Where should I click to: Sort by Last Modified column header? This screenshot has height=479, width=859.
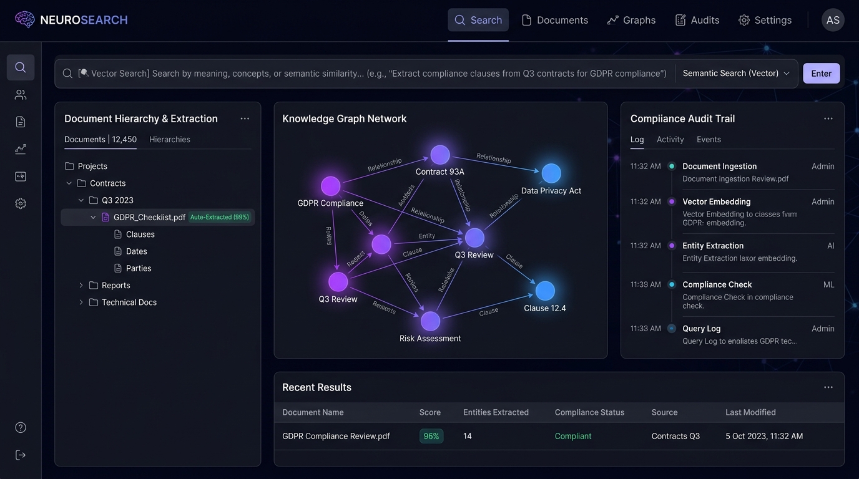pyautogui.click(x=750, y=412)
